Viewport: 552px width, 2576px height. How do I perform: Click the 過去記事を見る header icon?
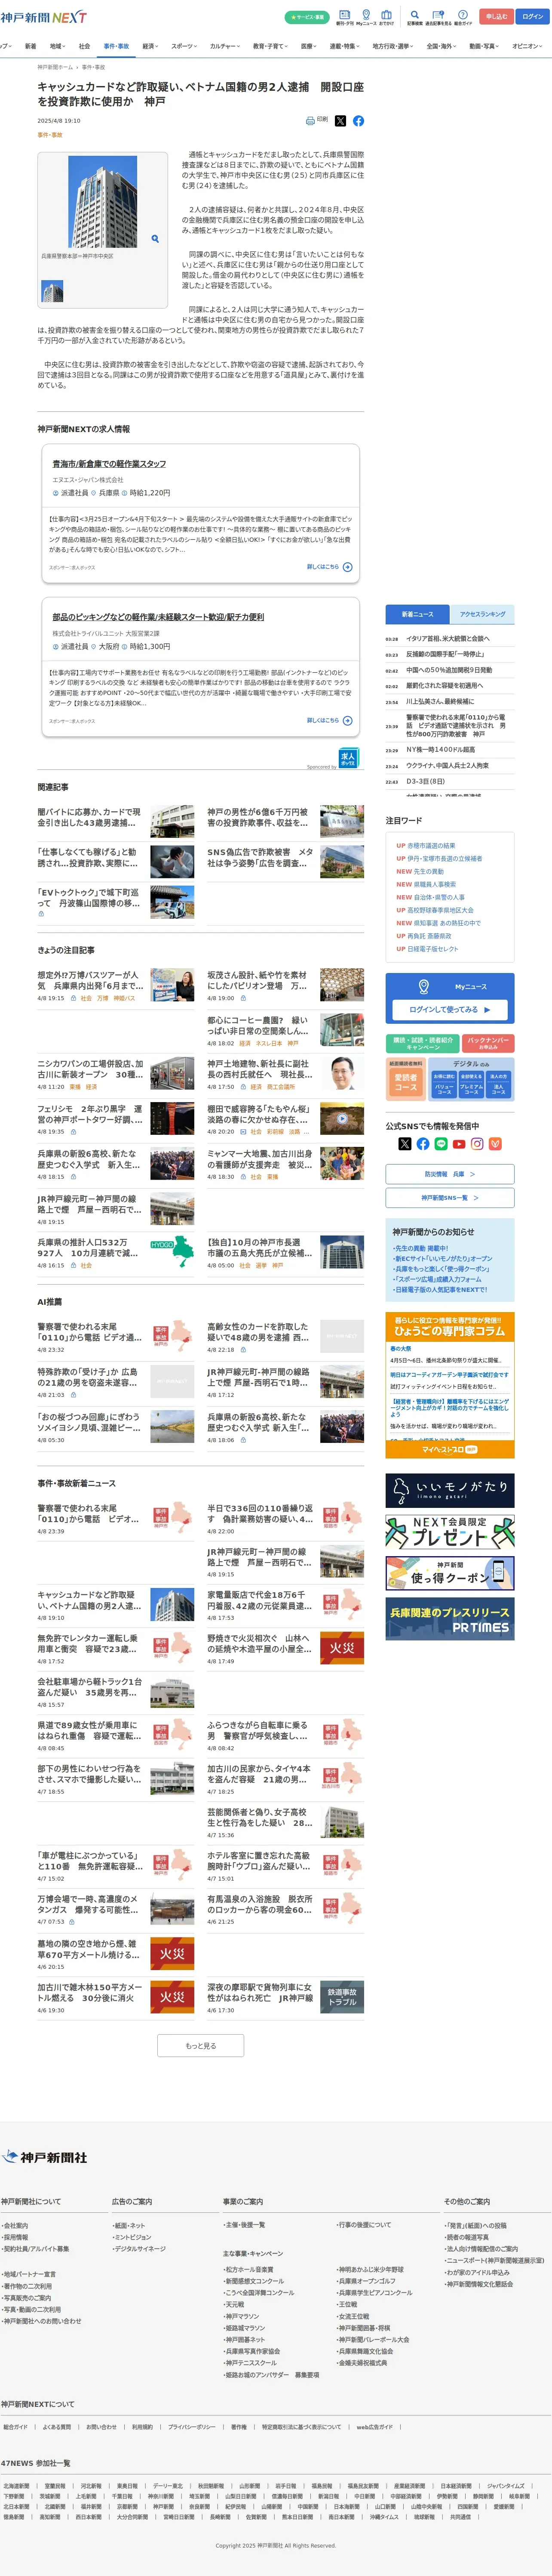438,17
